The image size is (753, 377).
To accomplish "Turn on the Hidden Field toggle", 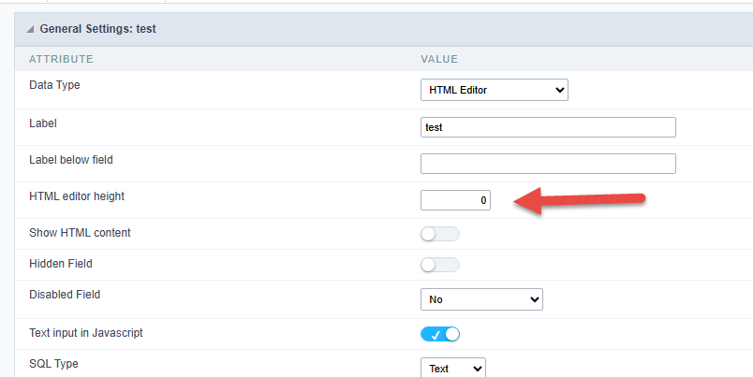I will (x=440, y=265).
